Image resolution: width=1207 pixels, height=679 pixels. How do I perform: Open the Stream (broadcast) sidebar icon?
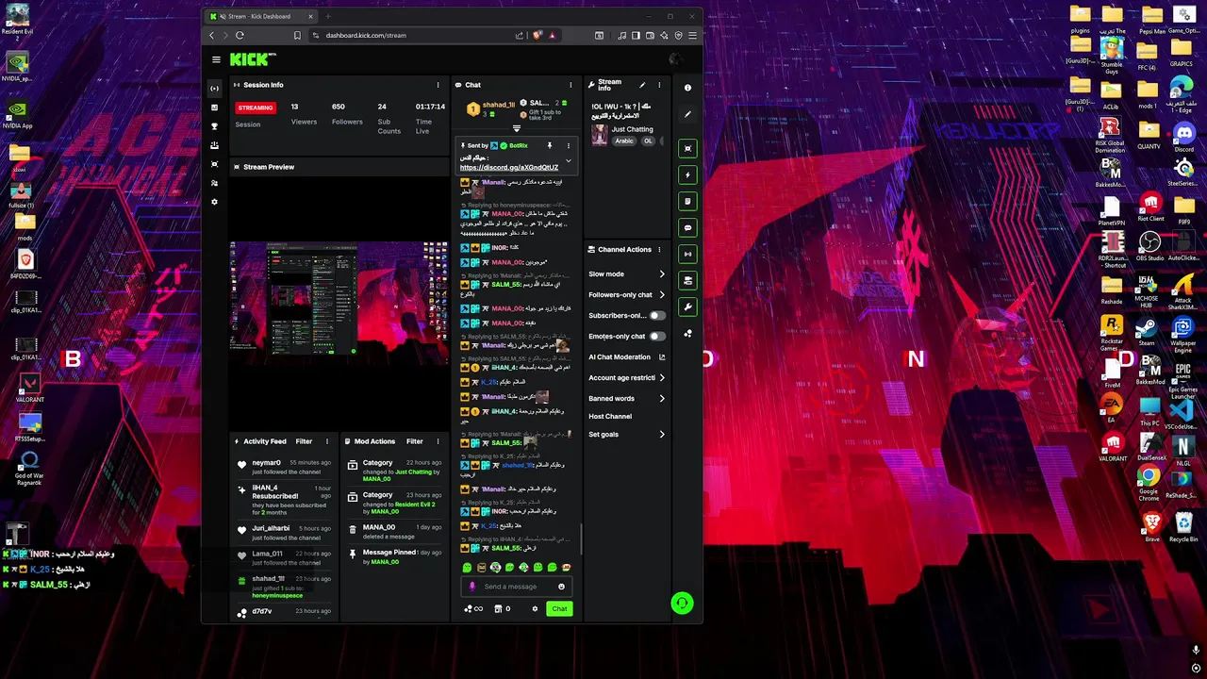[215, 89]
